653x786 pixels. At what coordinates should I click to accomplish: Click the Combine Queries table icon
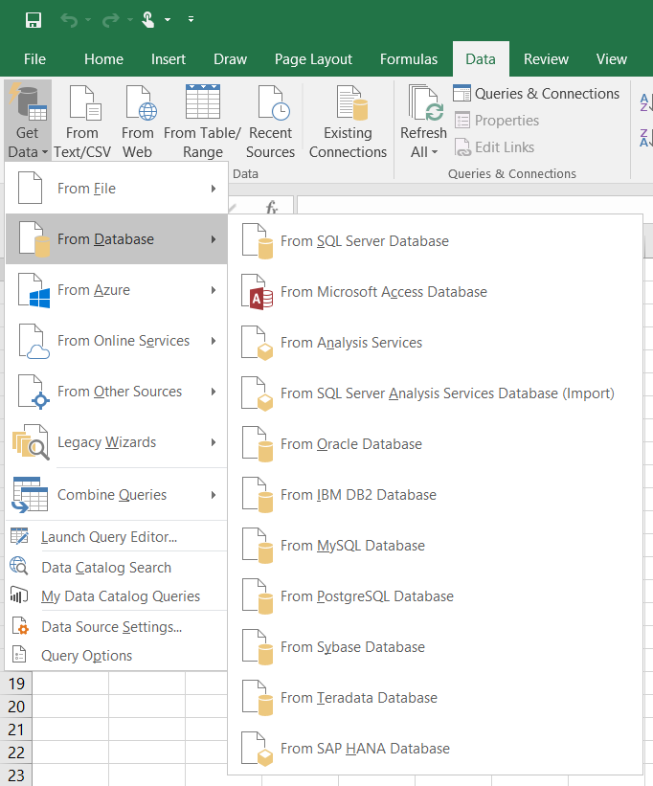tap(30, 495)
